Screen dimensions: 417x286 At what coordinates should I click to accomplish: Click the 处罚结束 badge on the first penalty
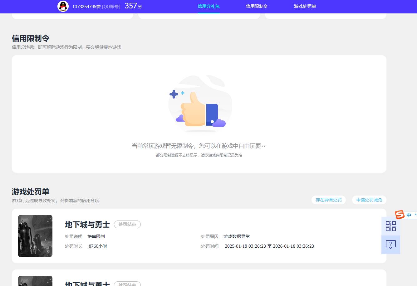127,224
